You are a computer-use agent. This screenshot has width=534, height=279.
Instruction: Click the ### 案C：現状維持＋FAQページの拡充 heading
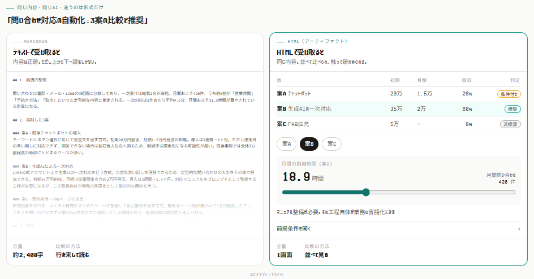(x=48, y=199)
